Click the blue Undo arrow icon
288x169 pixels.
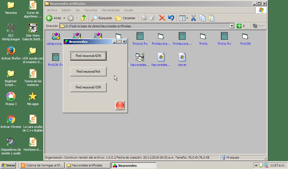[x=171, y=18]
